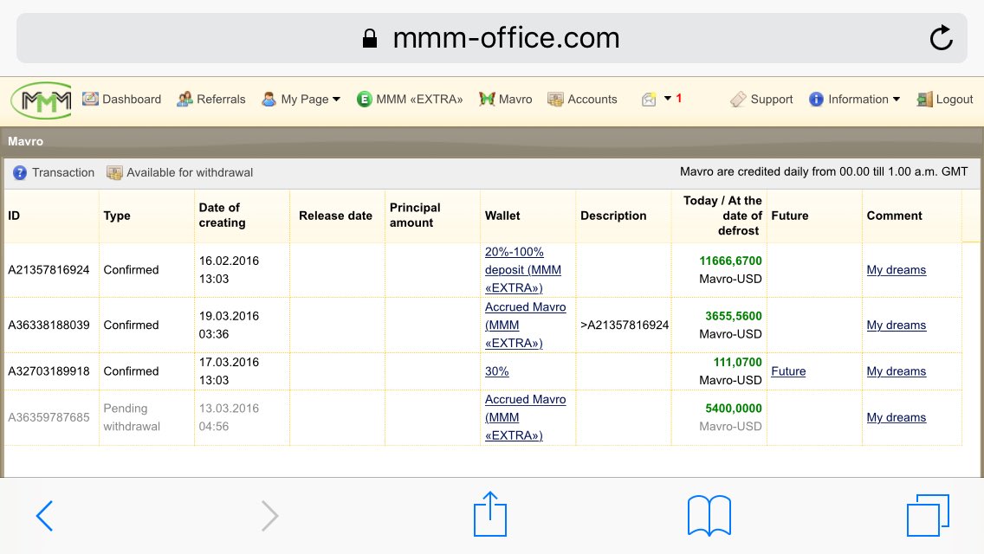
Task: Click the date 16.02.2016 13:03
Action: tap(229, 270)
